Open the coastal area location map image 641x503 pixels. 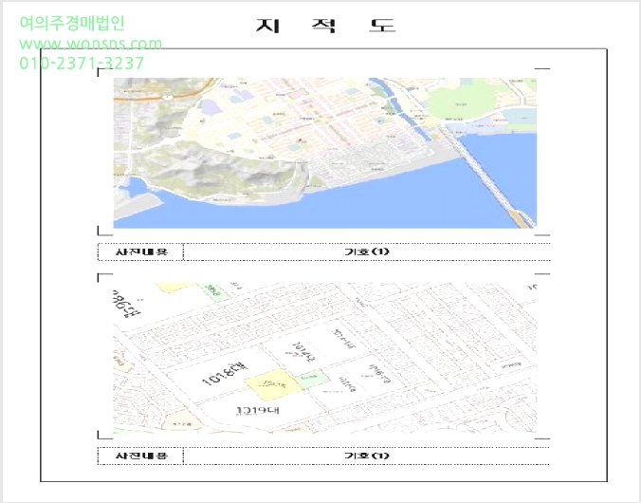(325, 153)
